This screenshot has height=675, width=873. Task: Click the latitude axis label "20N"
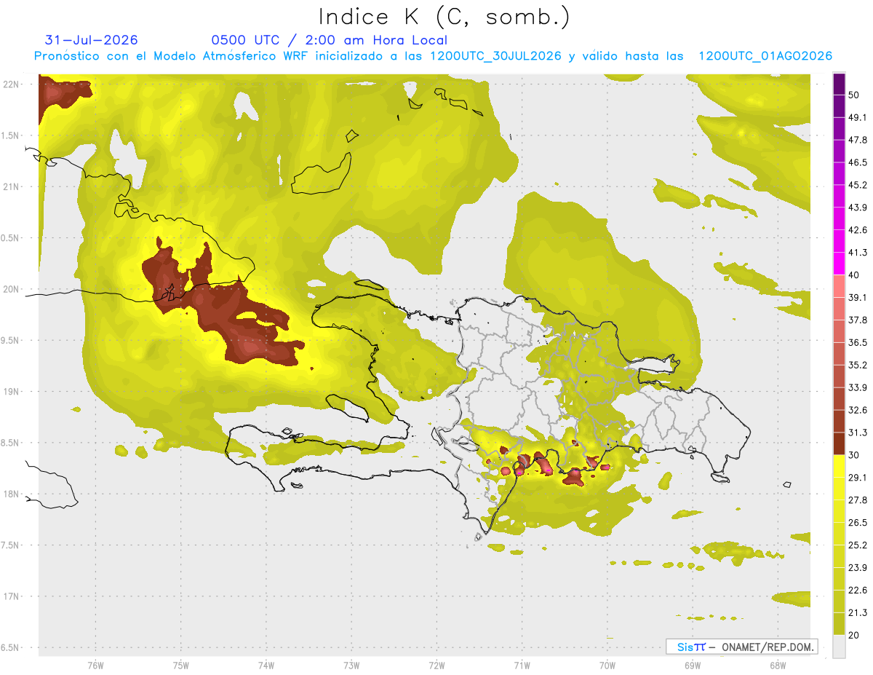pos(12,289)
